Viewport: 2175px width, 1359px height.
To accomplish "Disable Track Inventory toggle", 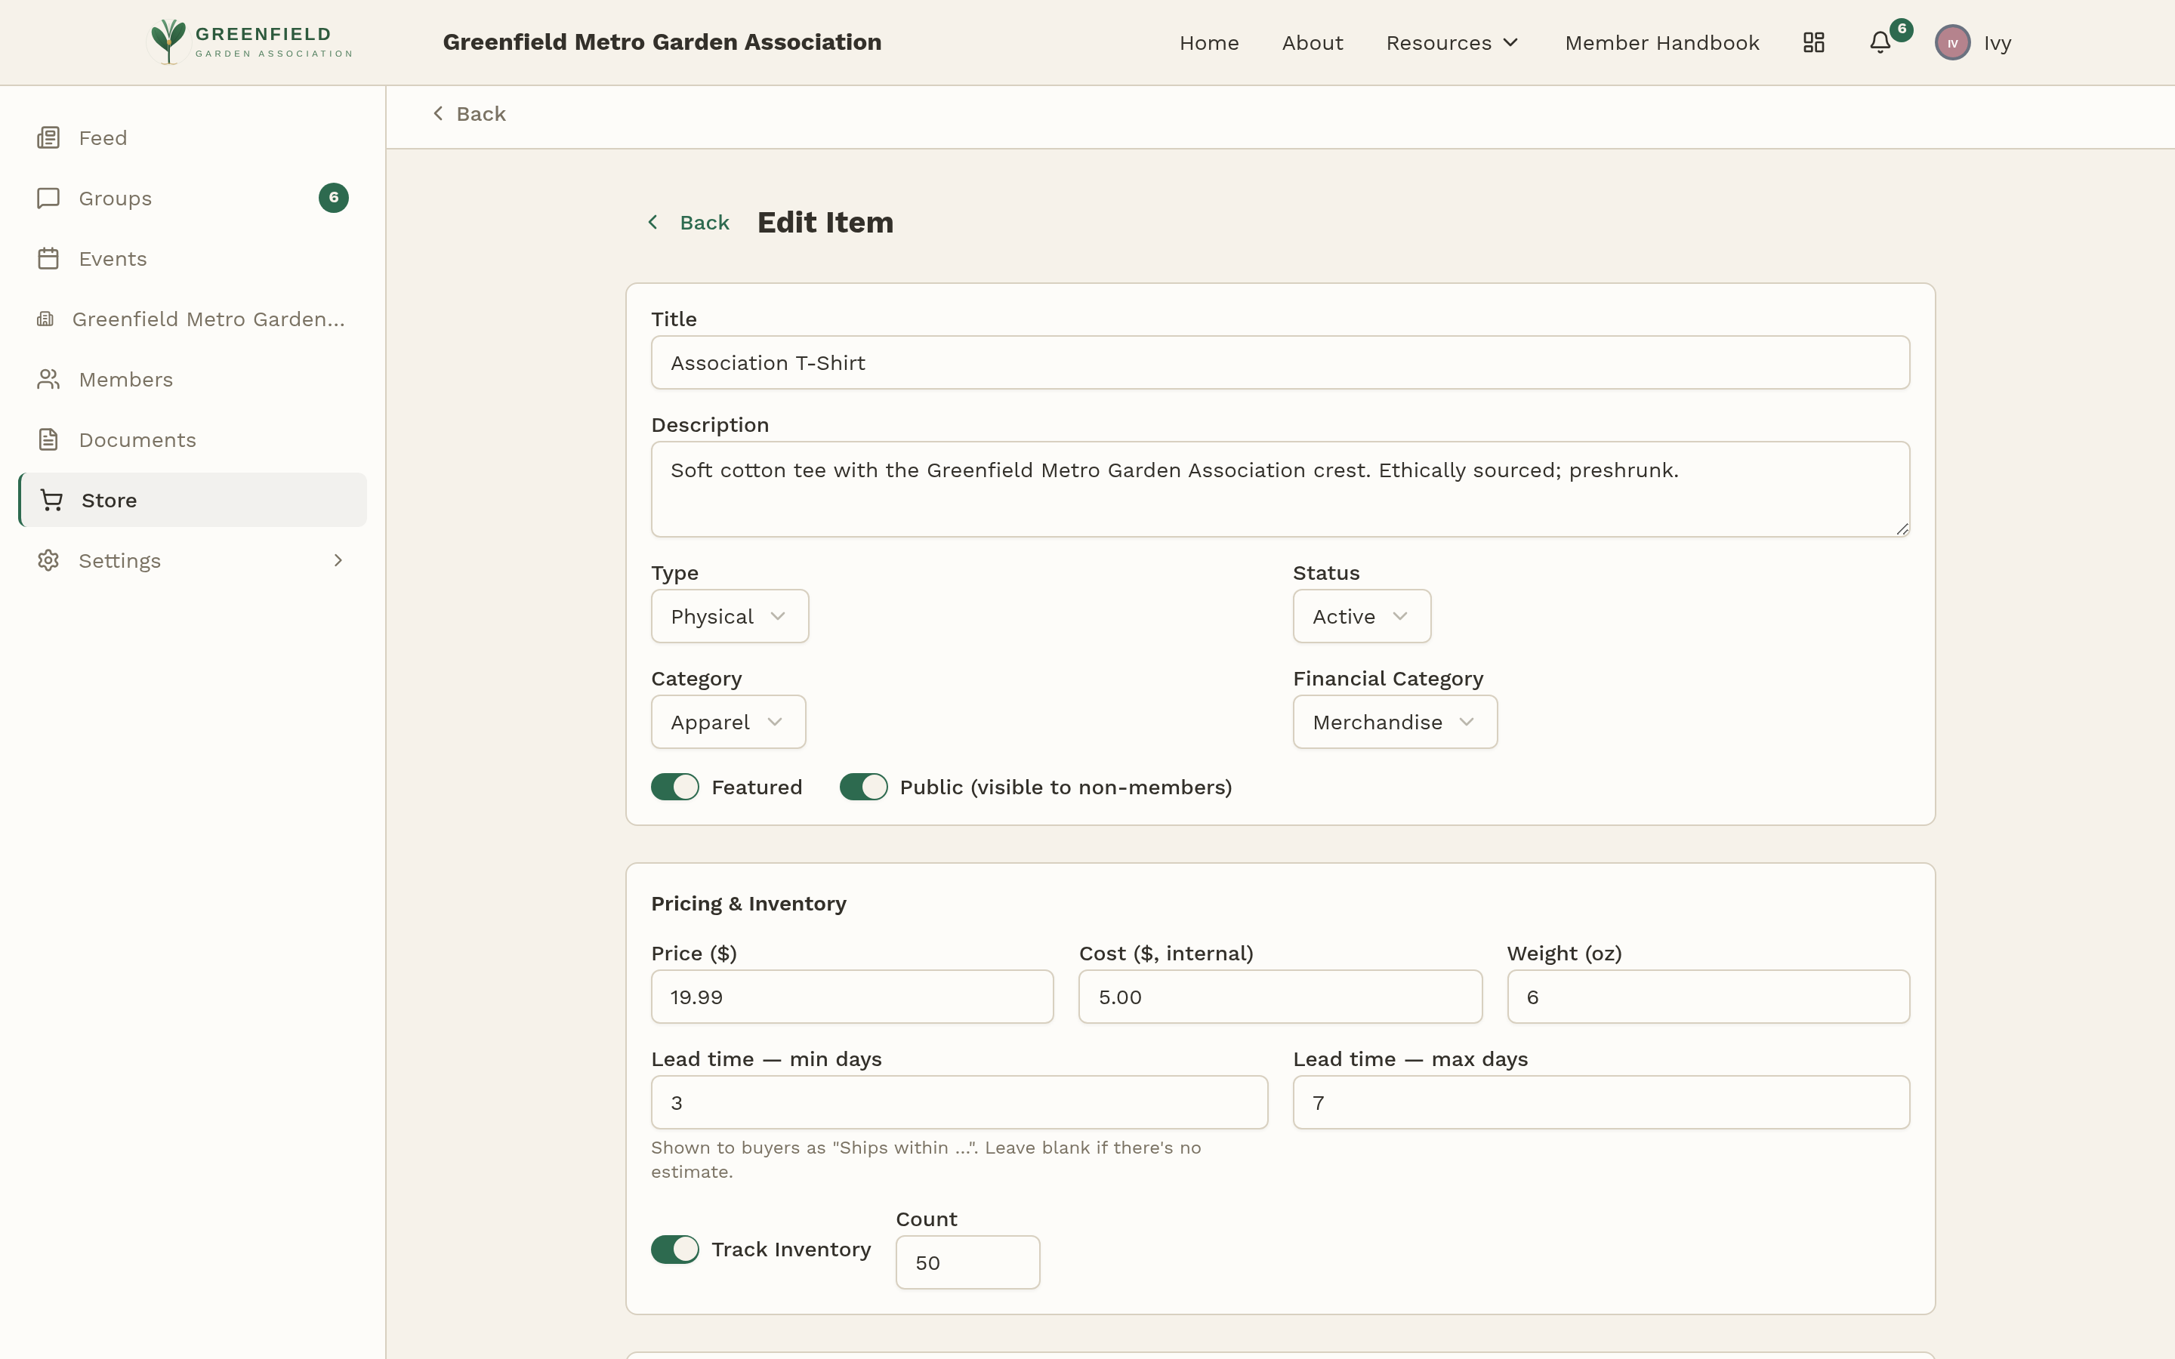I will pyautogui.click(x=674, y=1249).
